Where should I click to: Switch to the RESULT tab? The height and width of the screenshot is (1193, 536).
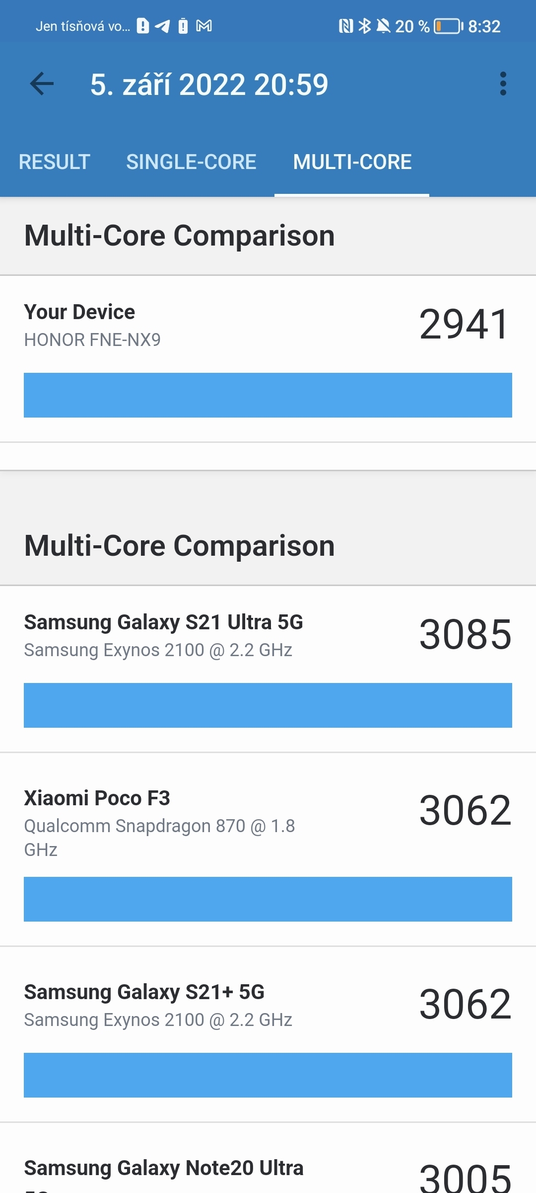tap(55, 162)
